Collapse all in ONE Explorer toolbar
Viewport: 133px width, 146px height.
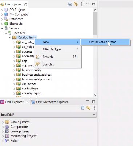(82, 108)
